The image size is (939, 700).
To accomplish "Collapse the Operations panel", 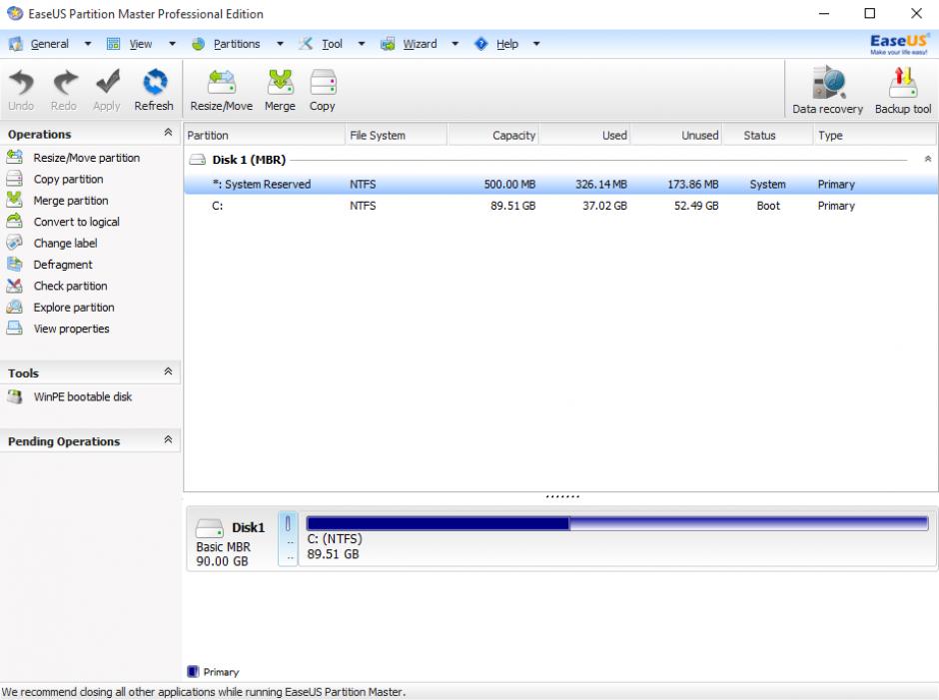I will tap(168, 133).
